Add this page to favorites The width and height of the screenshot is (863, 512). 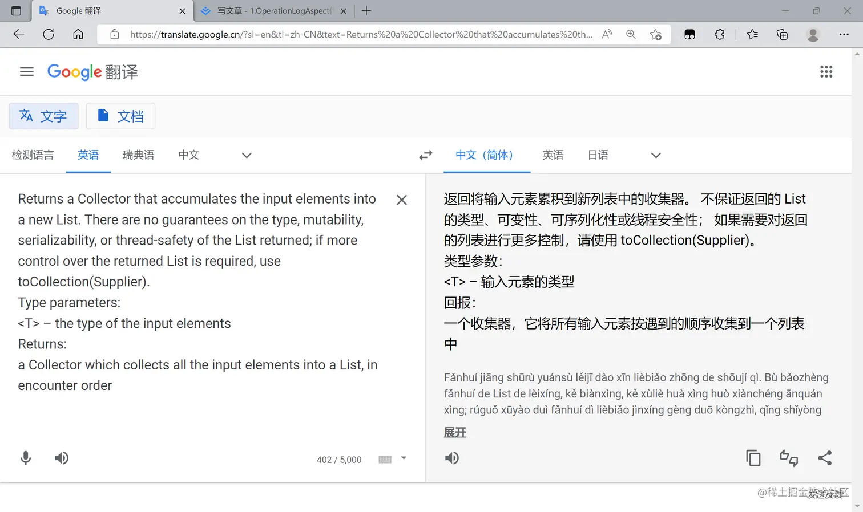pos(656,34)
